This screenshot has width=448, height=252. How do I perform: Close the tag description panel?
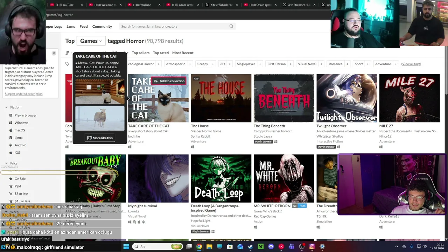coord(54,53)
